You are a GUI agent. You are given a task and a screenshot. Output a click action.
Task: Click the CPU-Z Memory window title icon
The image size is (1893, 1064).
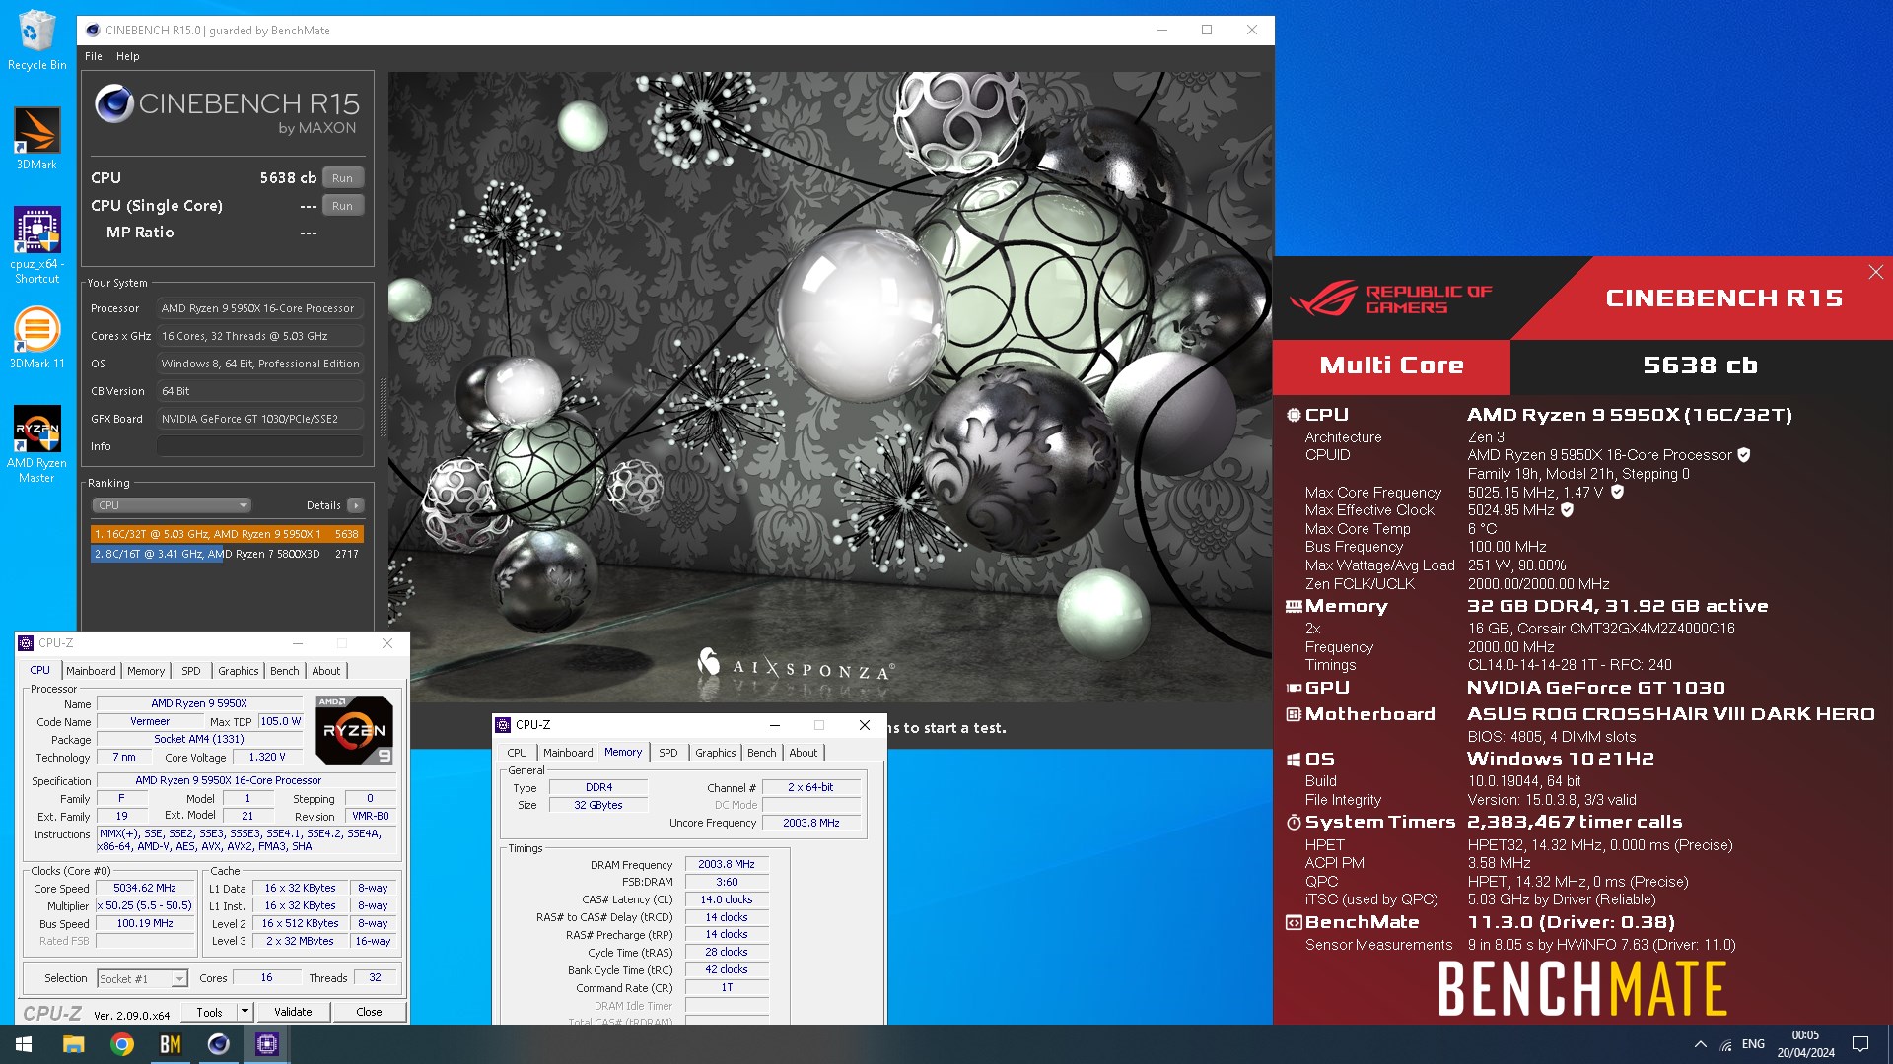[503, 725]
